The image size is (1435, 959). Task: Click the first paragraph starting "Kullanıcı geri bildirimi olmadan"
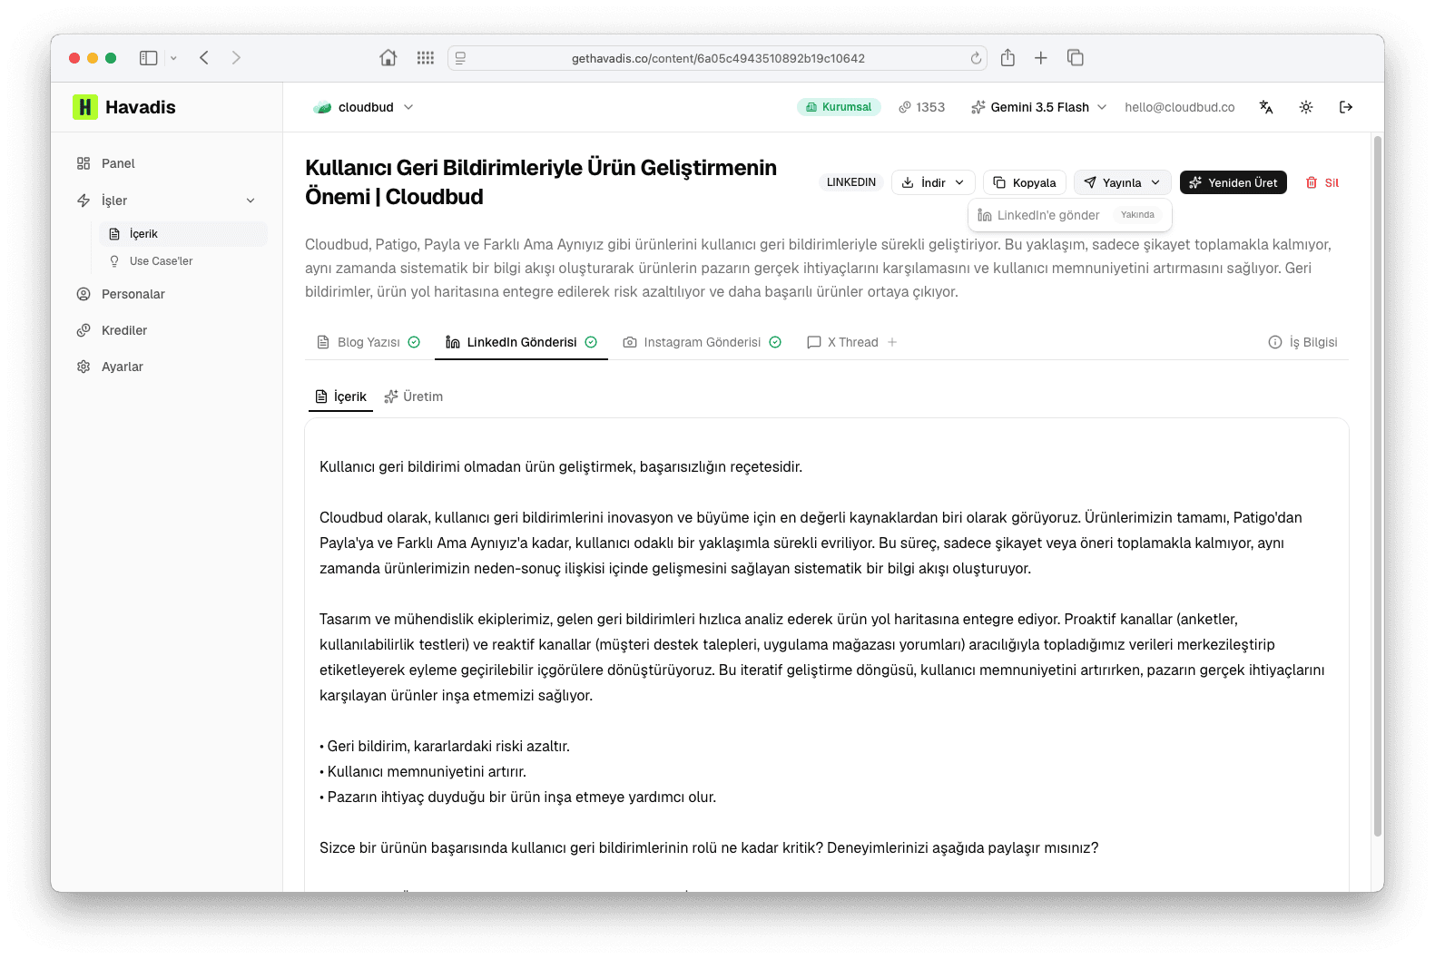[561, 467]
